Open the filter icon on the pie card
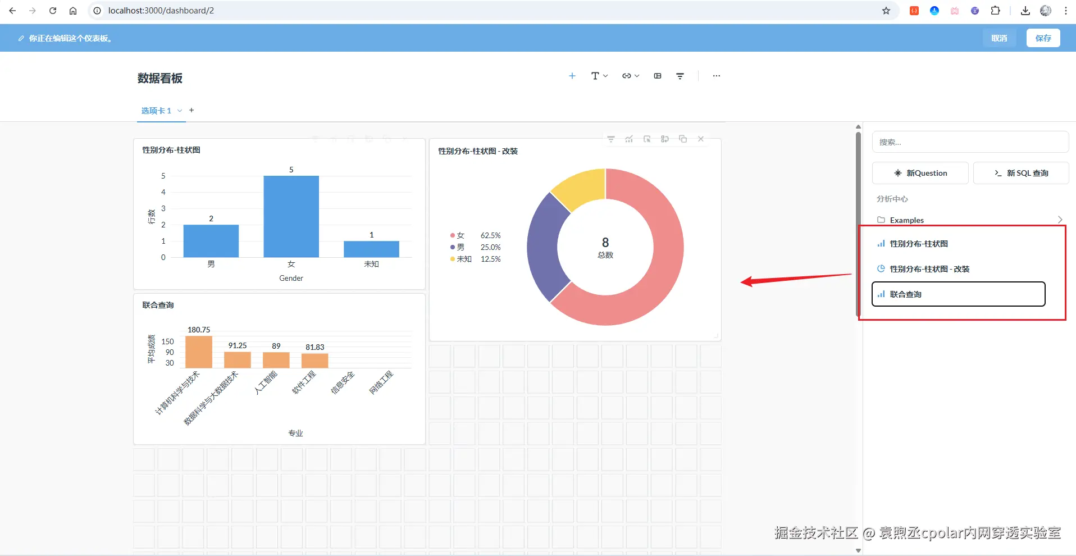Screen dimensions: 1076x556 pos(611,139)
